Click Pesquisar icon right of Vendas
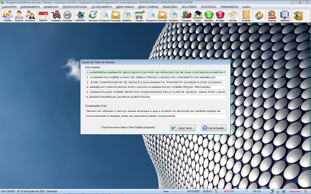This screenshot has width=311, height=194. 151,16
